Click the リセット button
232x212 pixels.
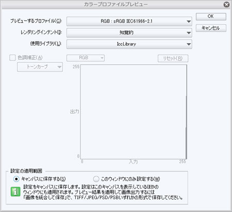tap(173, 58)
